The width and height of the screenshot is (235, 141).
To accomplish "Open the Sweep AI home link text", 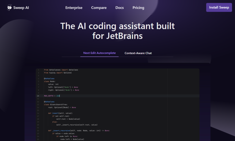I will click(x=21, y=8).
